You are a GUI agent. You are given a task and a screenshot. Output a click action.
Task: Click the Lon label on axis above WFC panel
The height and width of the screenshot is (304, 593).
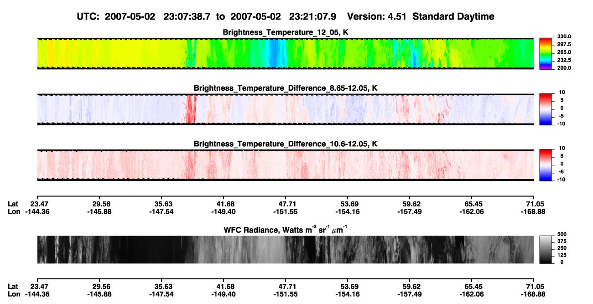(x=14, y=211)
